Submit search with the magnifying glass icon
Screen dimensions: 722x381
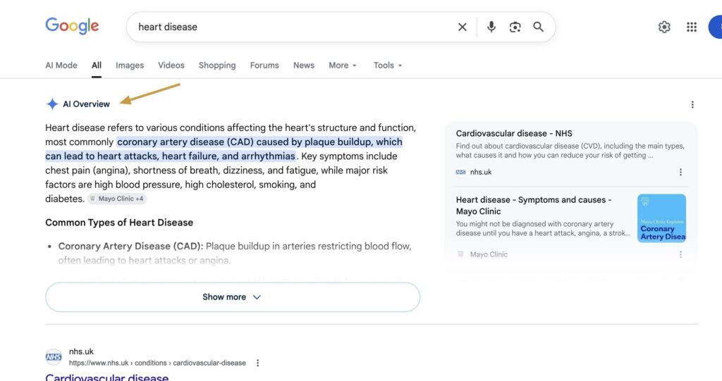click(538, 27)
